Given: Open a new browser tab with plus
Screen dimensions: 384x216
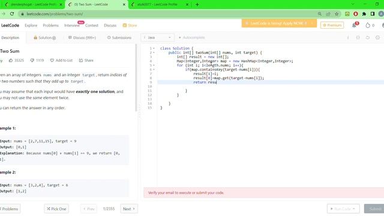Looking at the screenshot, I should point(197,4).
